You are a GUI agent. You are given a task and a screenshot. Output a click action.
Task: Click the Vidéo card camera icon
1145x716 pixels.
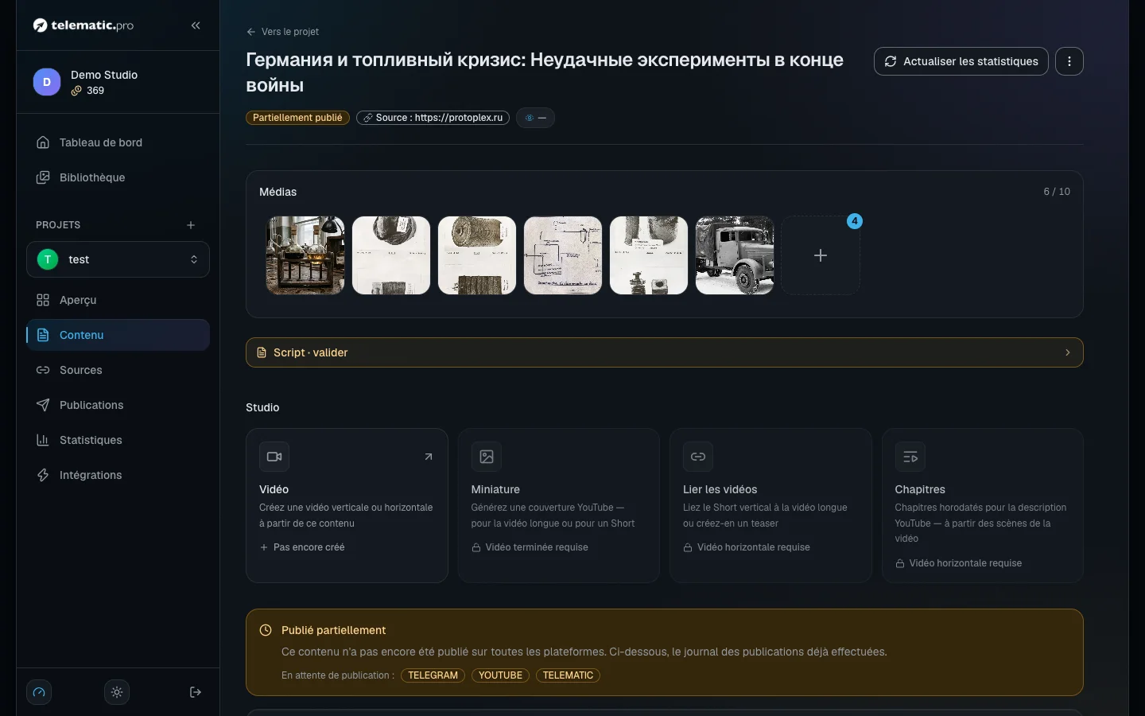(274, 457)
